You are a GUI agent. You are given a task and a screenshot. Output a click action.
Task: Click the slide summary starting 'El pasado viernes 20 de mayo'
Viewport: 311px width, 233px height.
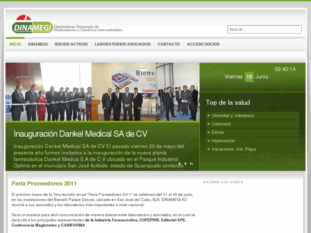[x=99, y=156]
